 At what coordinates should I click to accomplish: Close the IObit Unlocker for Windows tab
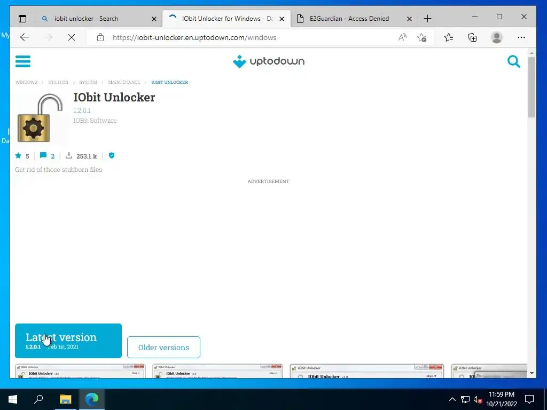282,19
